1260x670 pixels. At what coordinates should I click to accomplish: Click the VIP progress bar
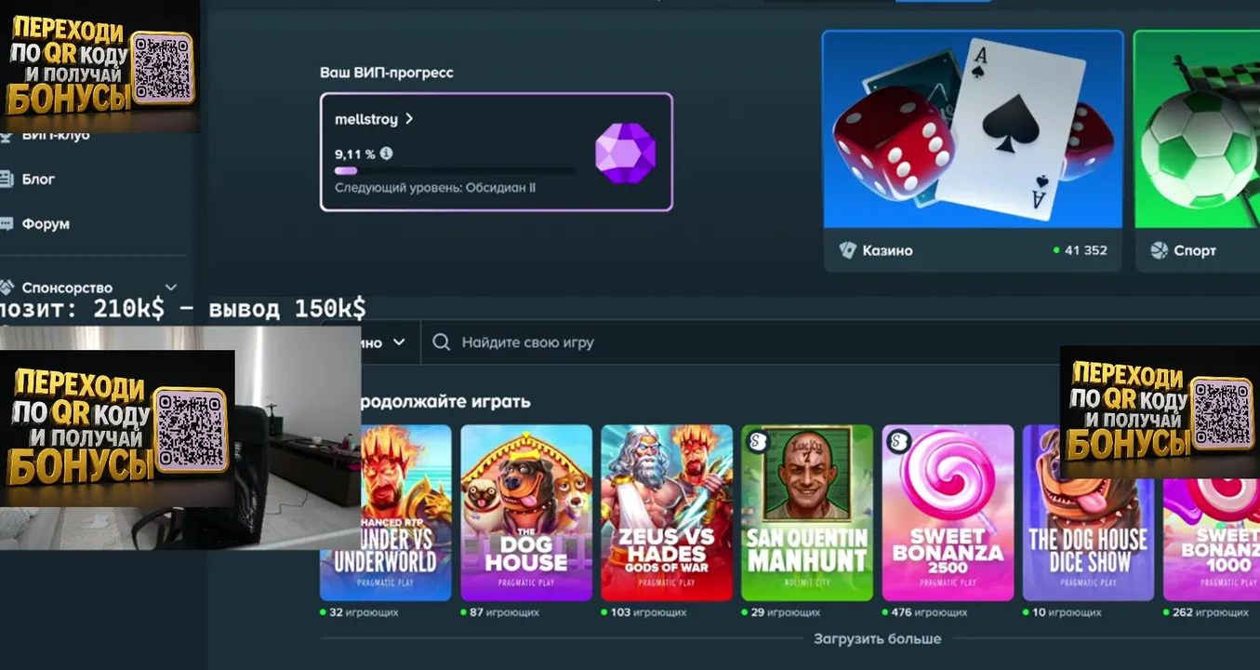[455, 171]
